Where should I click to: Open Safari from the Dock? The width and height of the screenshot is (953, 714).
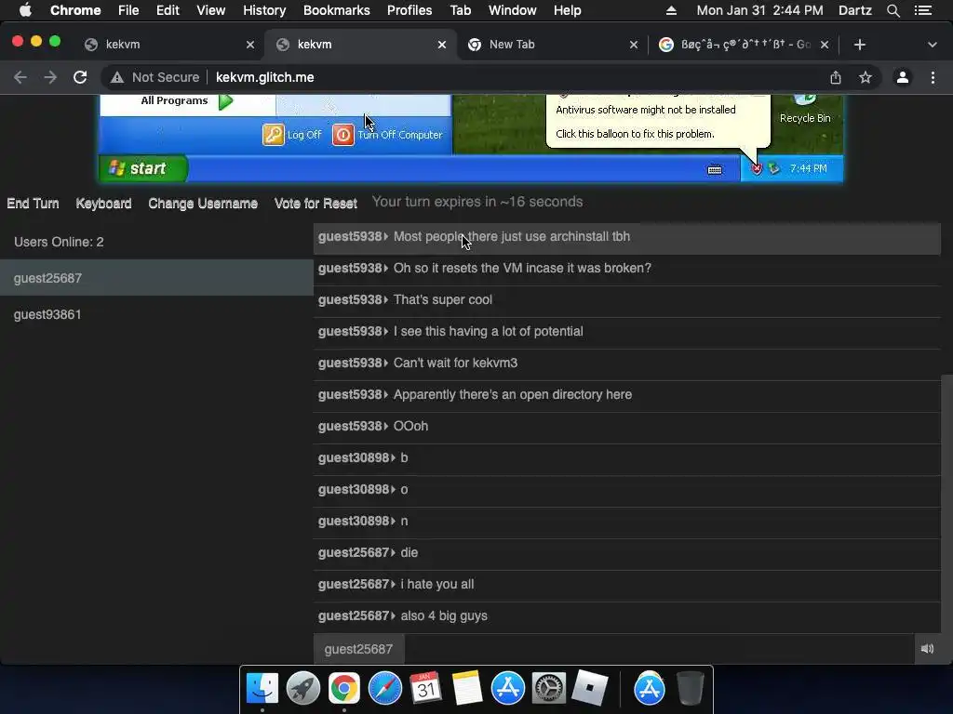(x=384, y=689)
